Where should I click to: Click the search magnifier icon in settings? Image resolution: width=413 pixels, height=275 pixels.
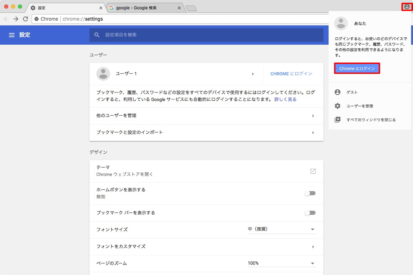click(x=97, y=35)
